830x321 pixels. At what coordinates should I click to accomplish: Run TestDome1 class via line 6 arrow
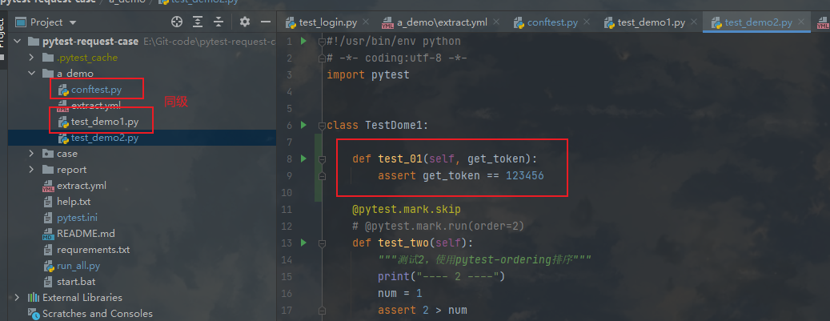pyautogui.click(x=304, y=125)
